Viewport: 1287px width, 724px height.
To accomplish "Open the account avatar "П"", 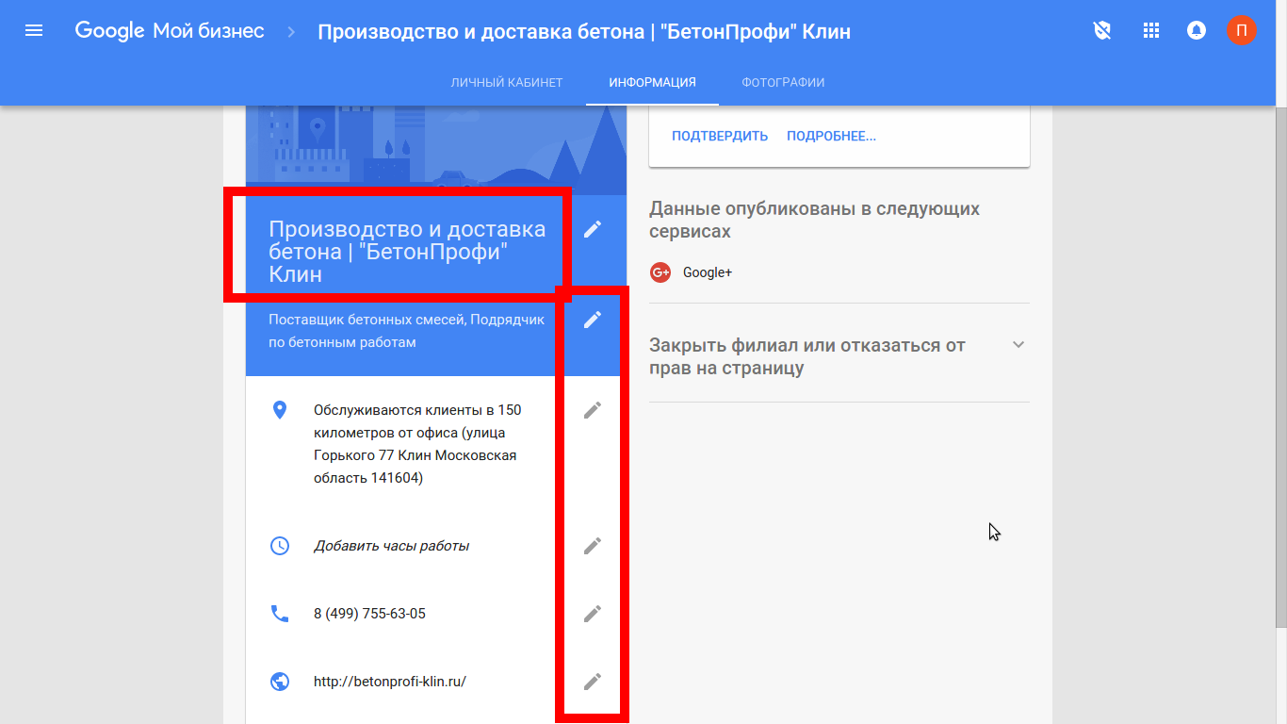I will [1242, 31].
